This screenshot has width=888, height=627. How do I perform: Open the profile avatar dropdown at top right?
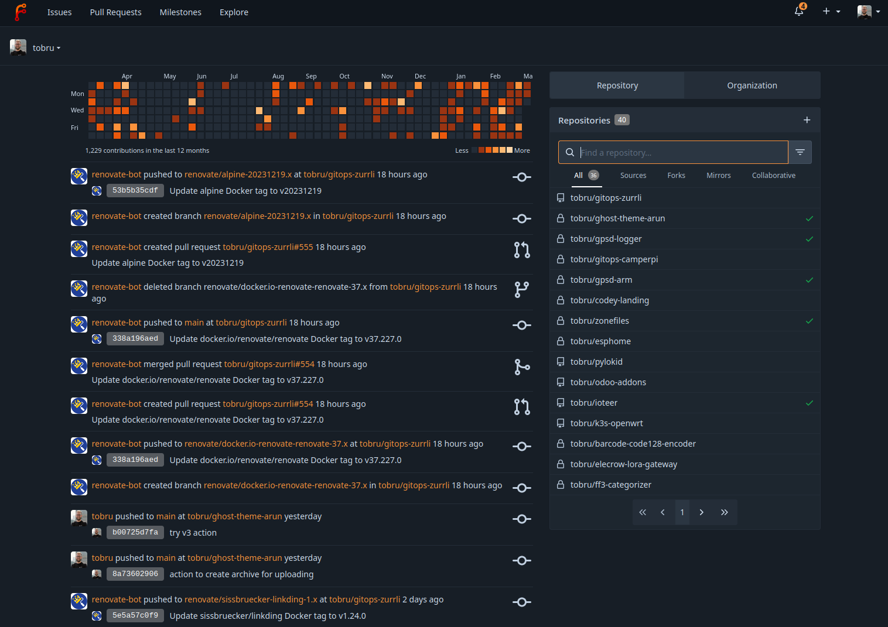click(868, 12)
